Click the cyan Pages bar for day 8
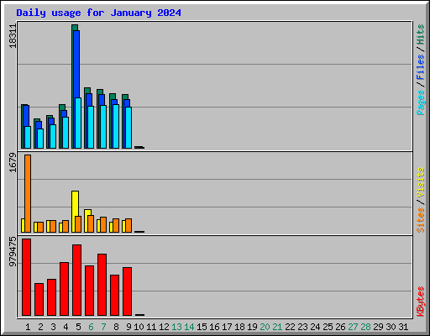Viewport: 430px width, 336px height. (116, 126)
